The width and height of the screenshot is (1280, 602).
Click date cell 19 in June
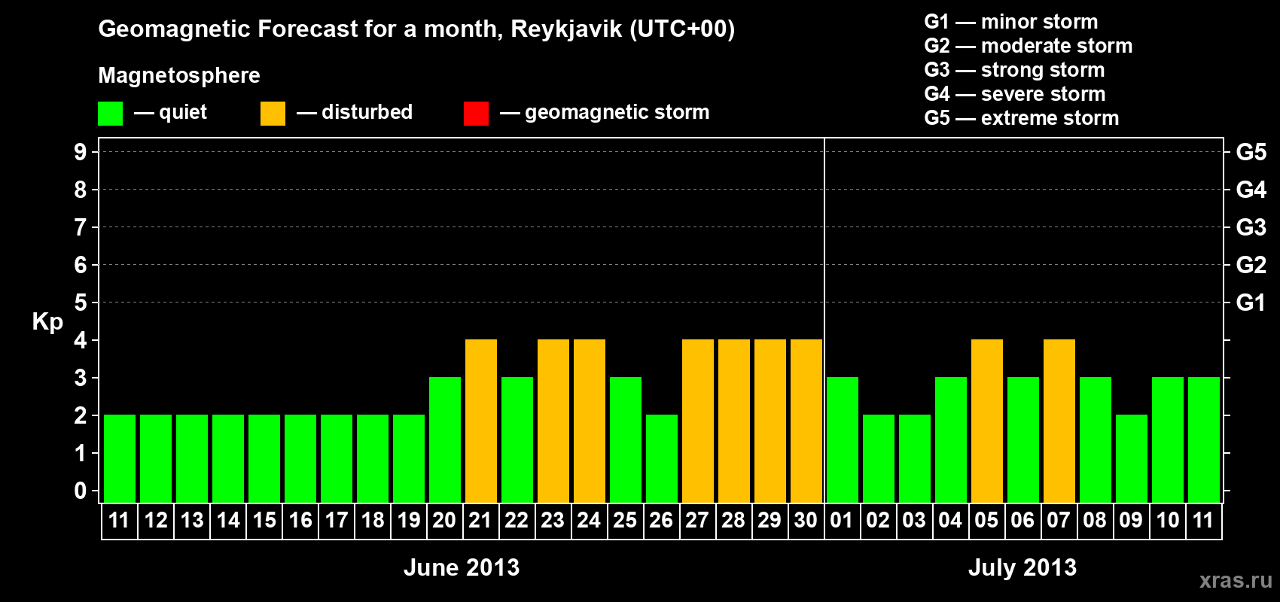coord(409,521)
